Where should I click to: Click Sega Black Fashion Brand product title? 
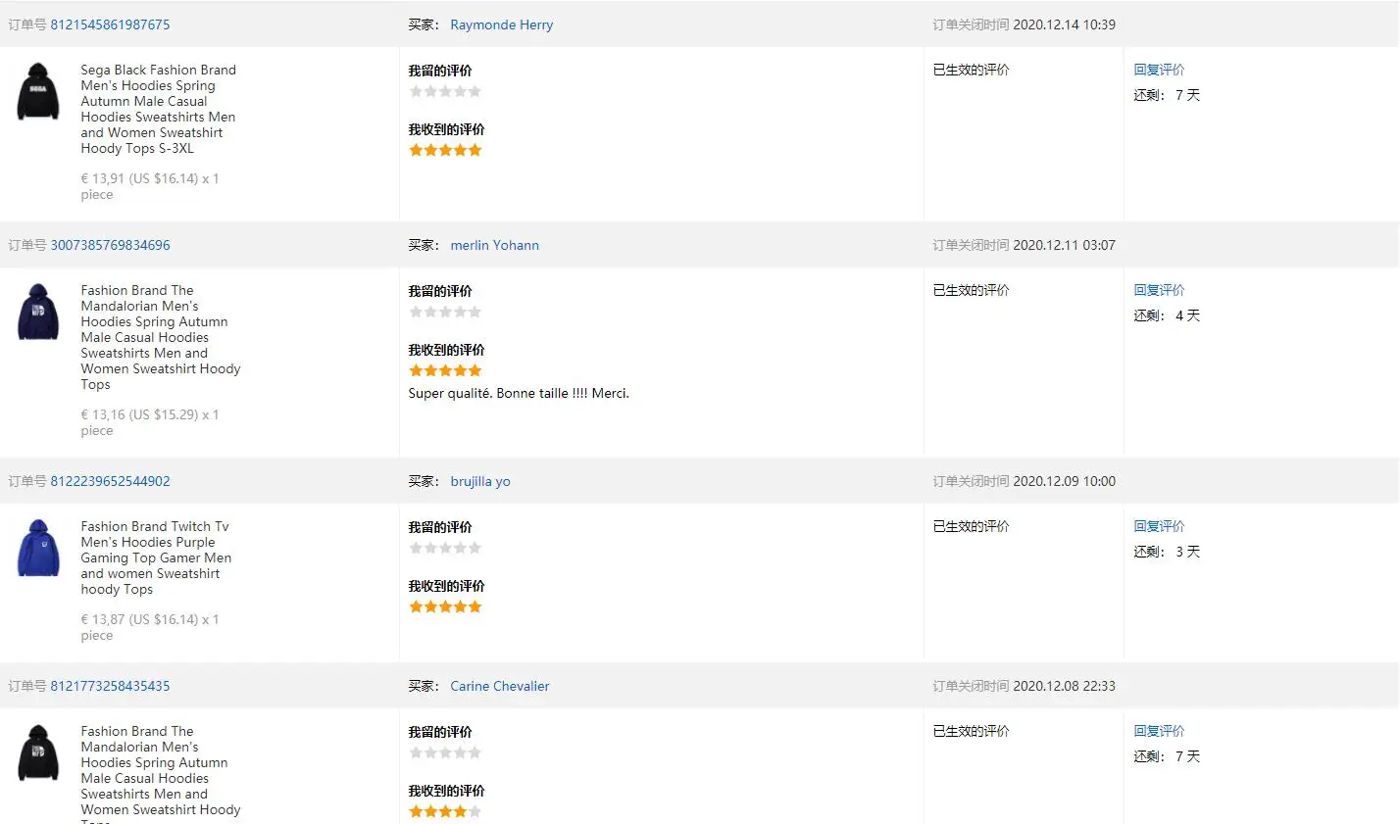[x=158, y=109]
